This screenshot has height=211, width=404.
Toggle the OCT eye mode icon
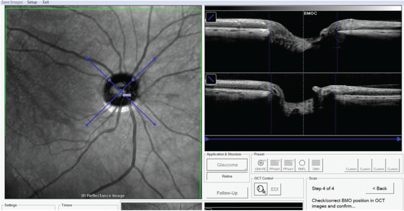[261, 189]
